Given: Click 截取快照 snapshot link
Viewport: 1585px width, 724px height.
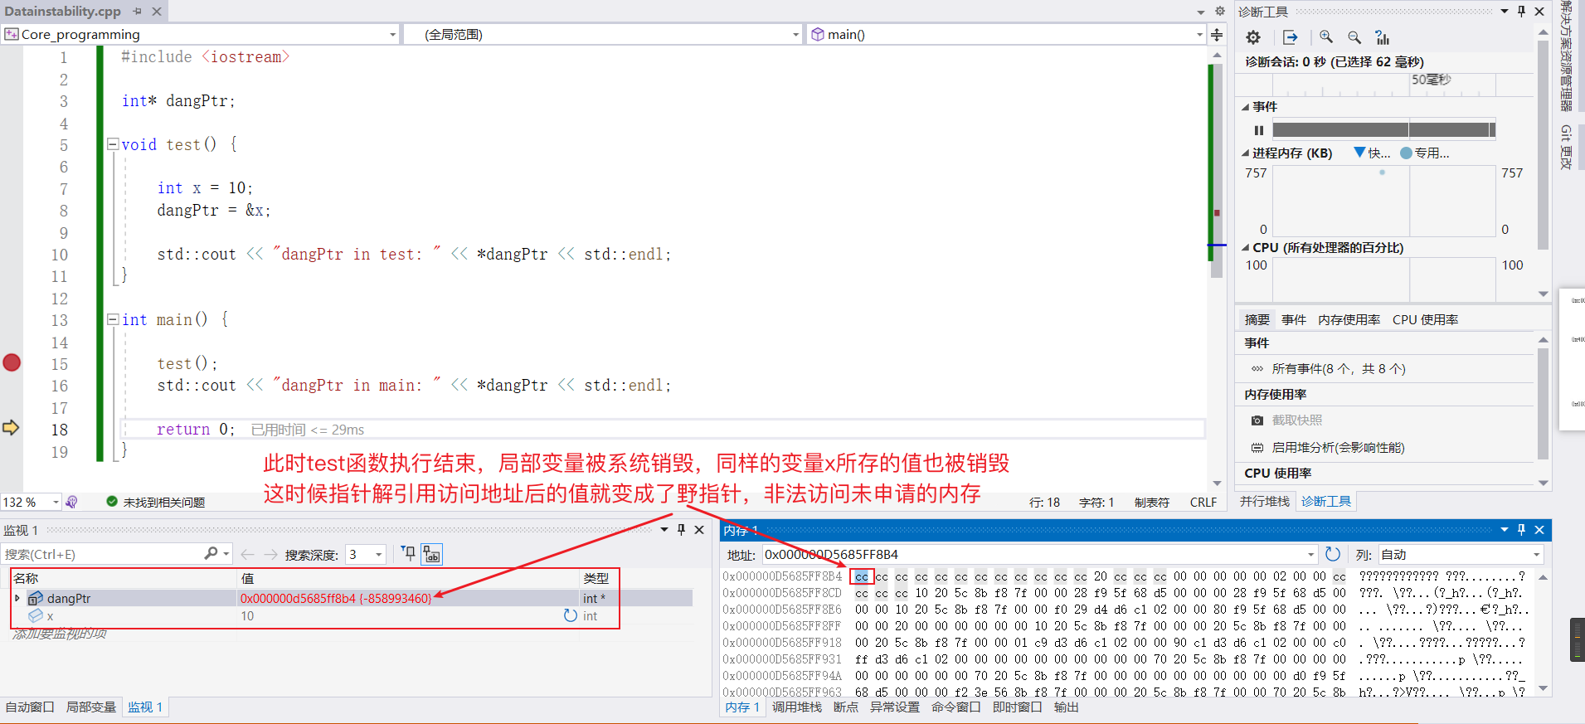Looking at the screenshot, I should tap(1297, 420).
